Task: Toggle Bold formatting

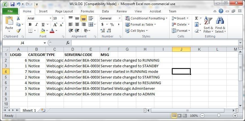Action: coord(30,24)
